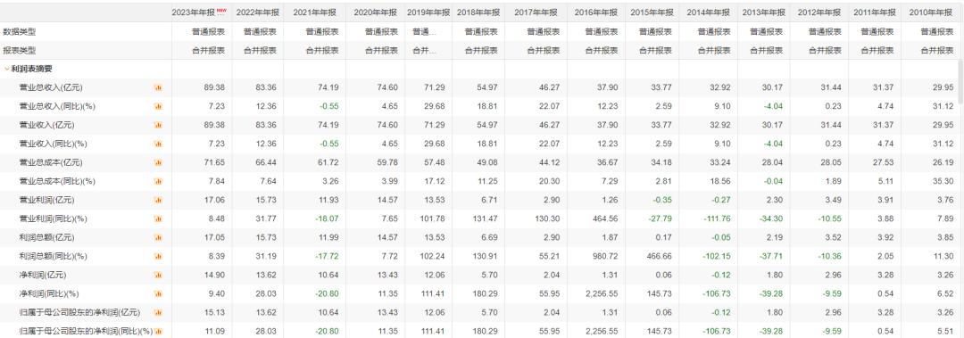Open chart icon for 营业利润(同比)(%) row

(x=158, y=218)
